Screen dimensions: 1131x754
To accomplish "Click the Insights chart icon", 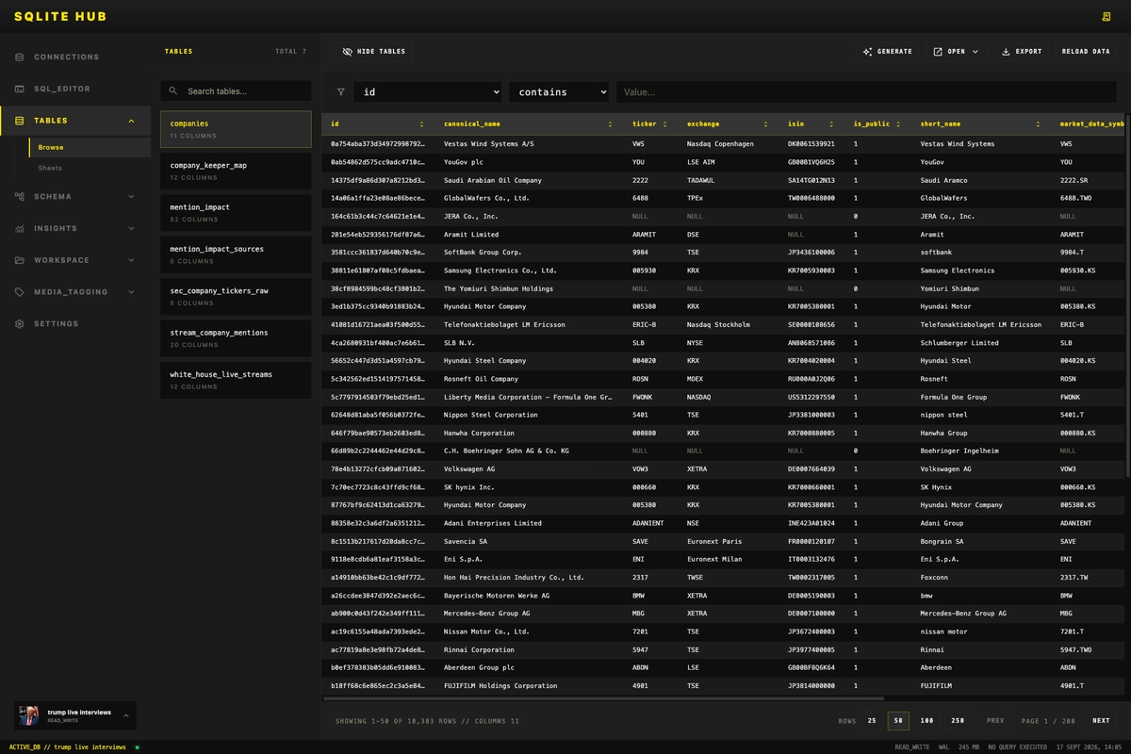I will 20,228.
